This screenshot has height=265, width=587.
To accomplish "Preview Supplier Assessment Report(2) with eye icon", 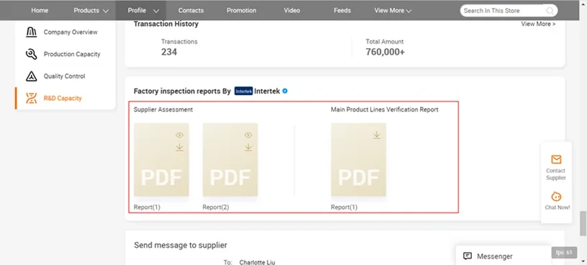I will (x=248, y=135).
